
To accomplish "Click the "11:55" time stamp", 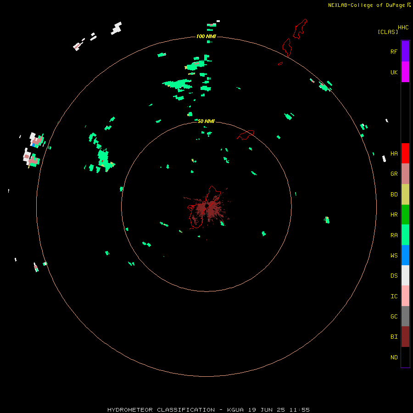I will point(300,410).
